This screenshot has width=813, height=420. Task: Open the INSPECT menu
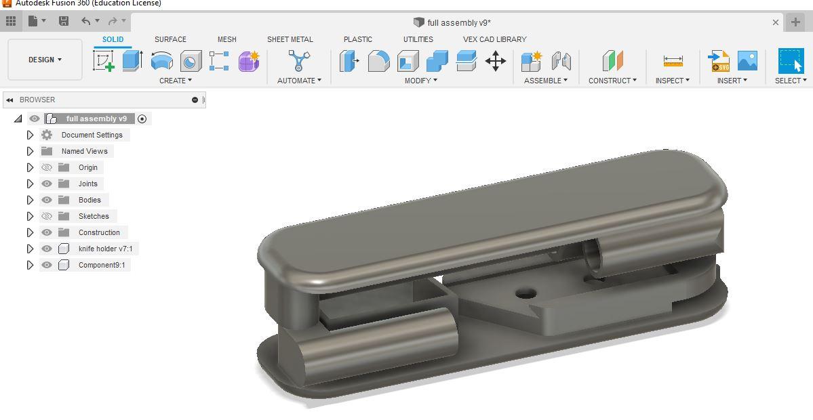pyautogui.click(x=673, y=80)
